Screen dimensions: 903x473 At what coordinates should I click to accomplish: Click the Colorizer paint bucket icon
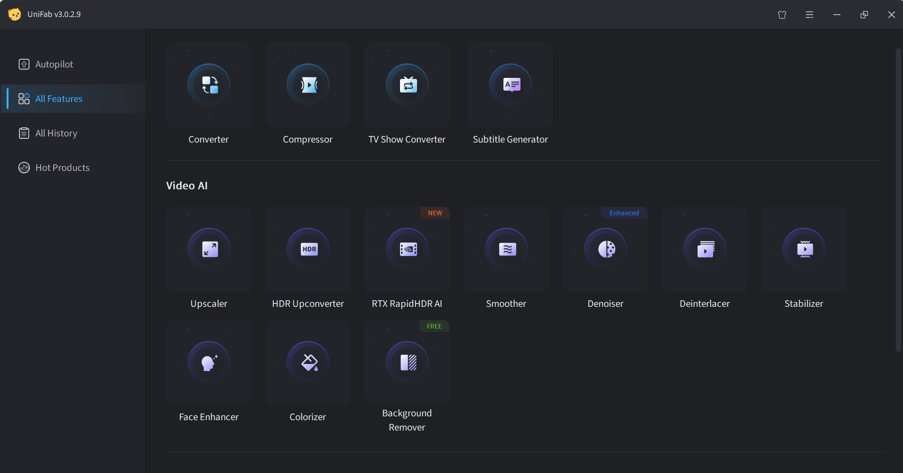tap(308, 363)
